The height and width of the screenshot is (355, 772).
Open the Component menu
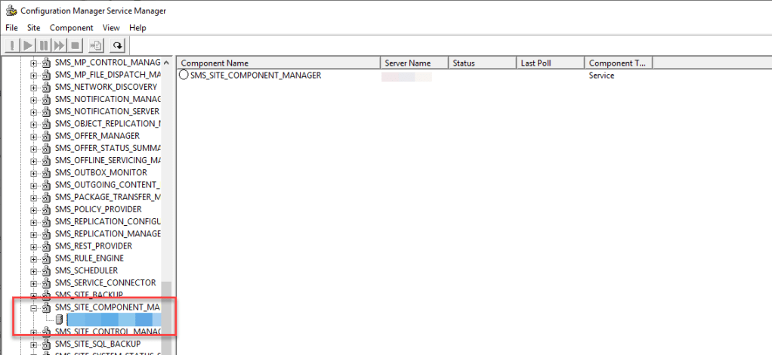71,28
